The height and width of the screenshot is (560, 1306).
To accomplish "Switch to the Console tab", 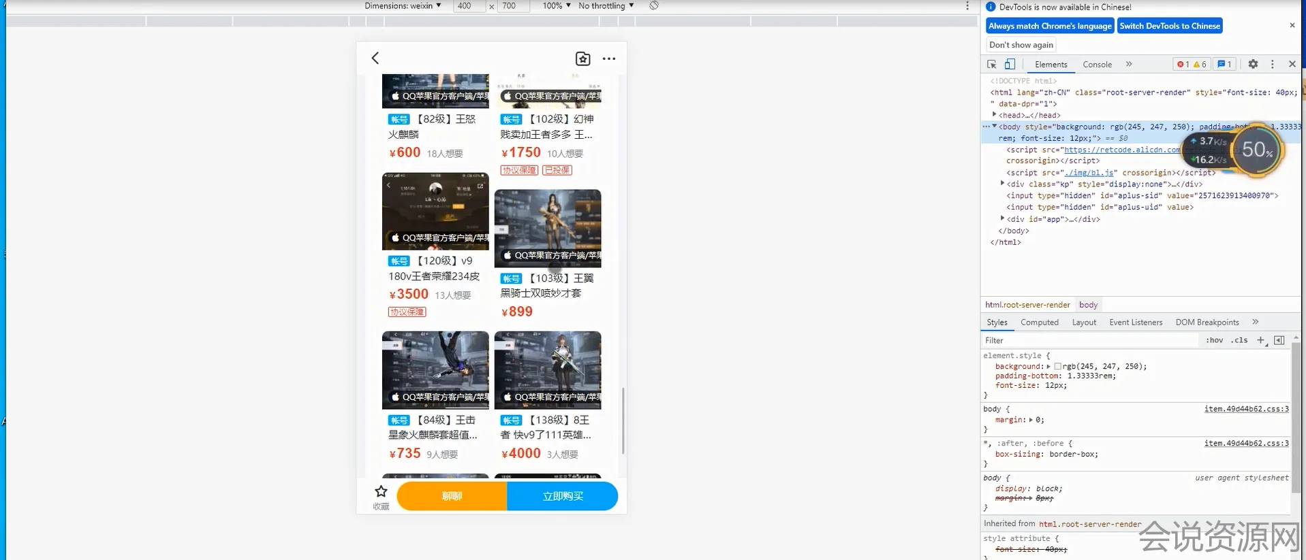I will pyautogui.click(x=1097, y=65).
